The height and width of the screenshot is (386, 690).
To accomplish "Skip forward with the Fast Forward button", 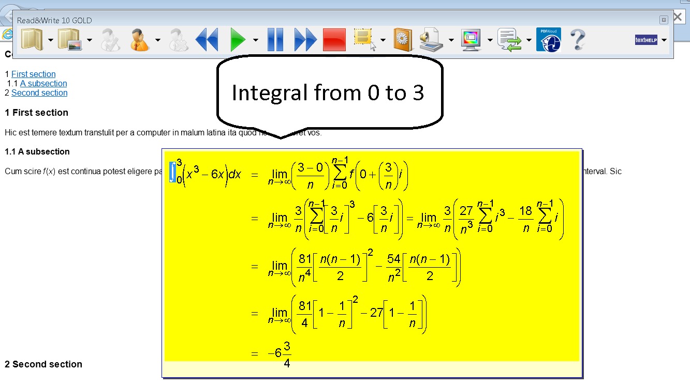I will coord(305,40).
